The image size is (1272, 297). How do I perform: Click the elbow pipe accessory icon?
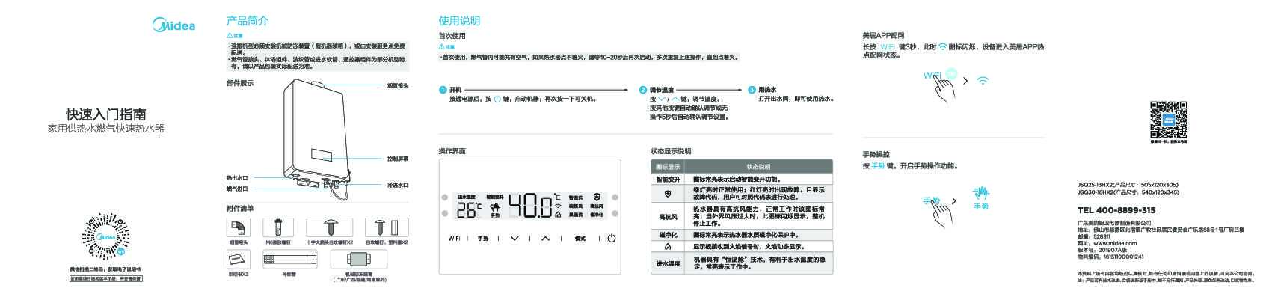coord(239,227)
